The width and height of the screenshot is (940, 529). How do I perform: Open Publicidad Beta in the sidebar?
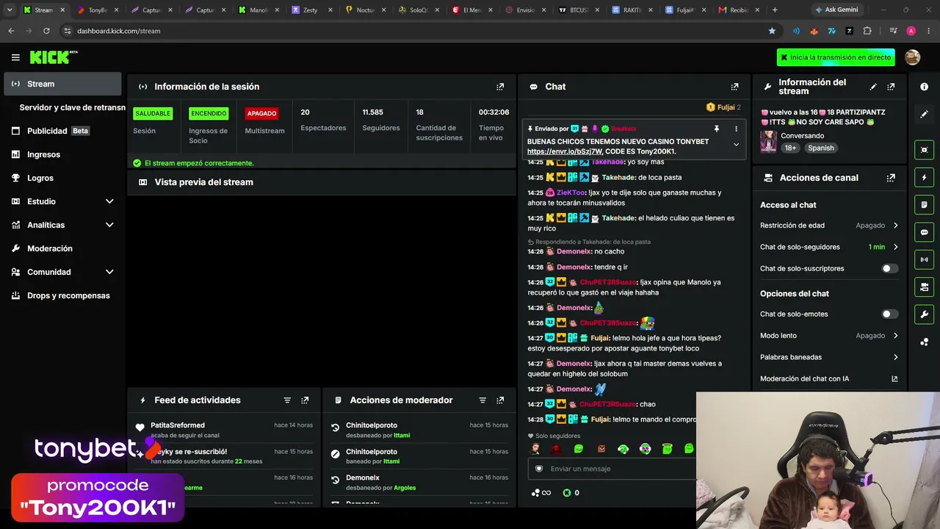coord(62,131)
